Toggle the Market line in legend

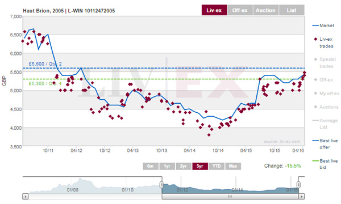[323, 25]
